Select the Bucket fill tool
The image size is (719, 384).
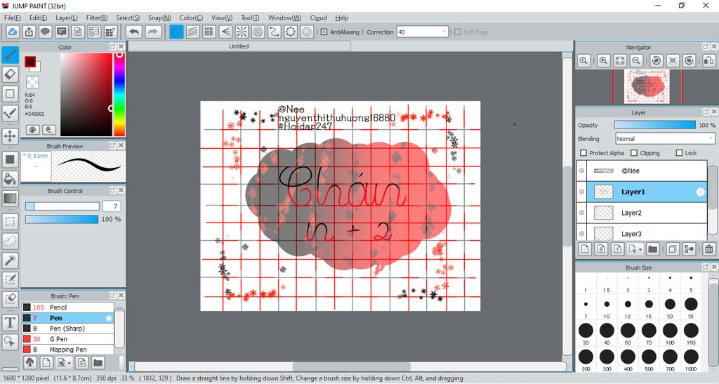point(10,178)
